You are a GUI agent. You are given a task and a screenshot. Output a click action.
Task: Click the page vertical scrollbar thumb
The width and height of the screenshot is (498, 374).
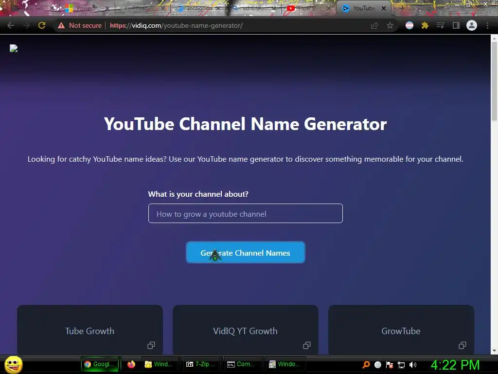coord(494,81)
